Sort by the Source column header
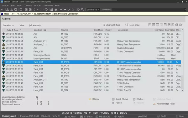The image size is (188, 118). pyautogui.click(x=65, y=30)
